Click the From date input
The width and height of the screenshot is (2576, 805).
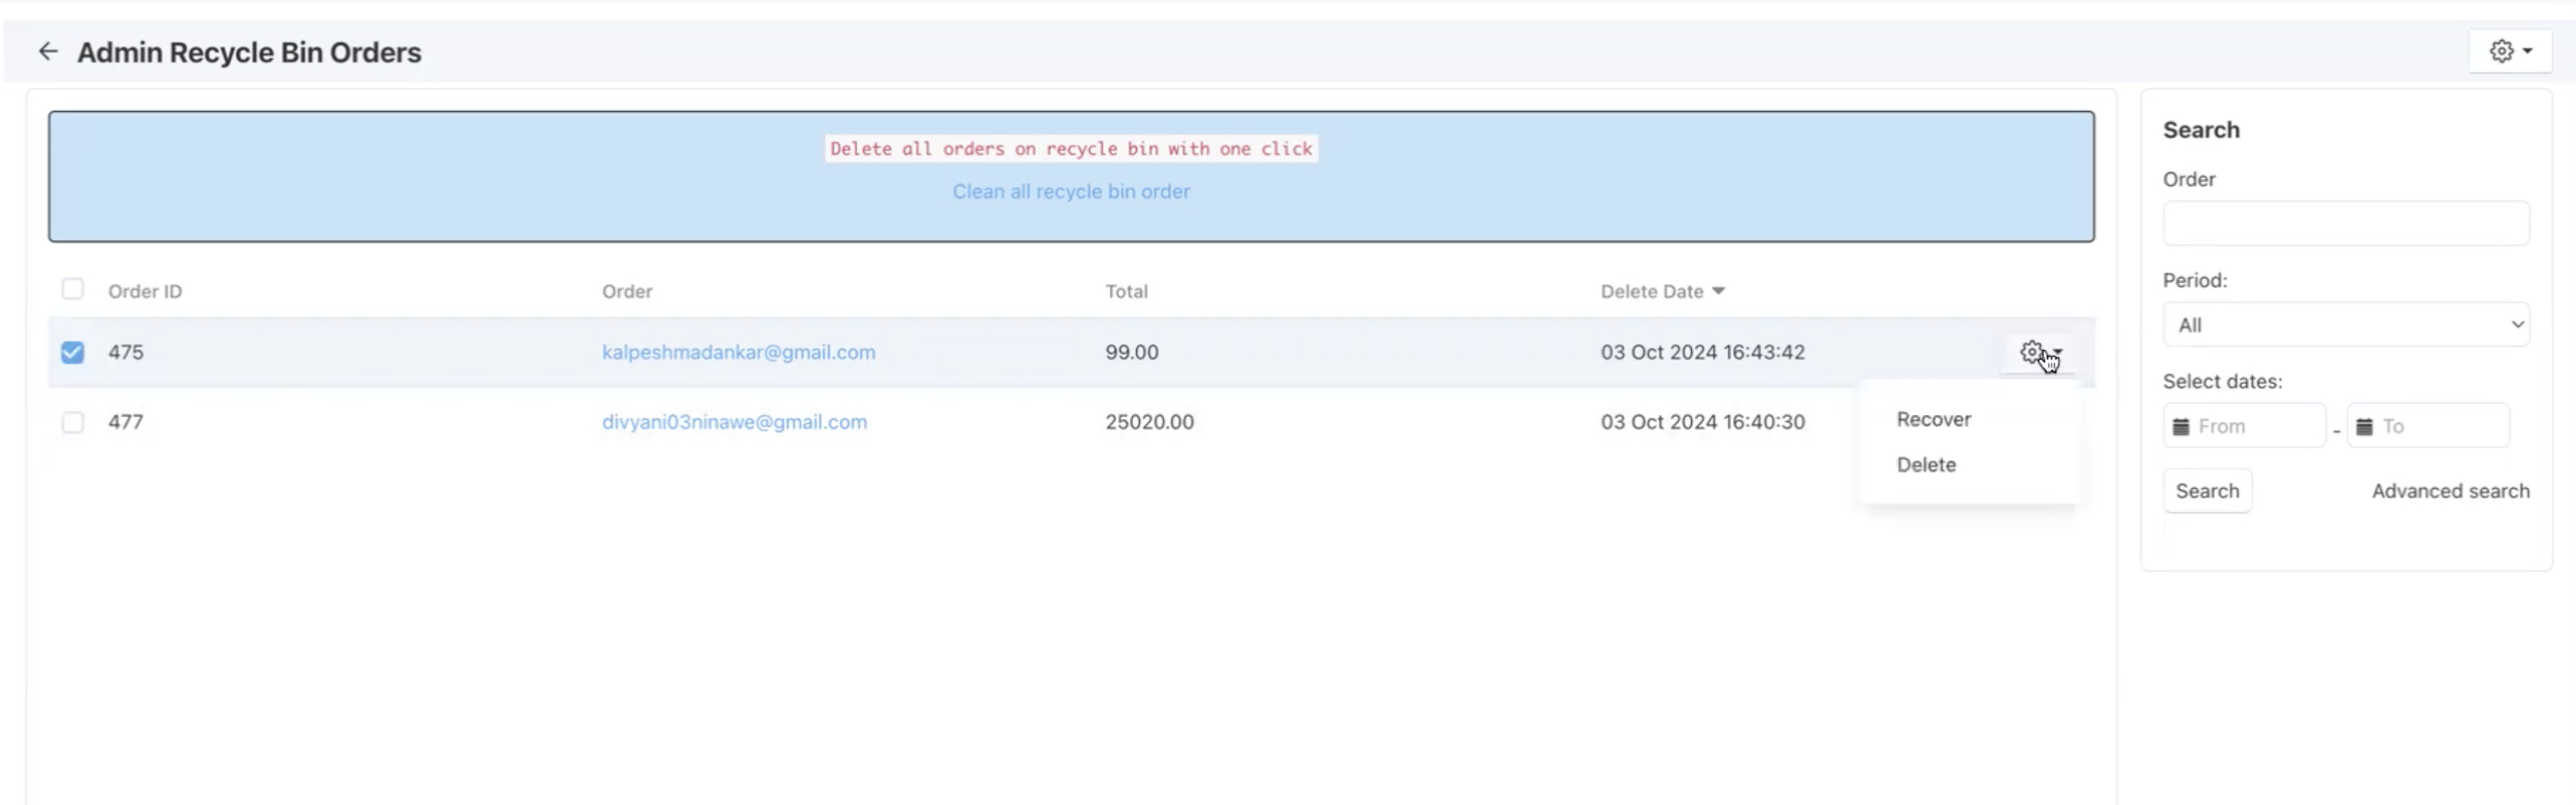click(x=2244, y=426)
